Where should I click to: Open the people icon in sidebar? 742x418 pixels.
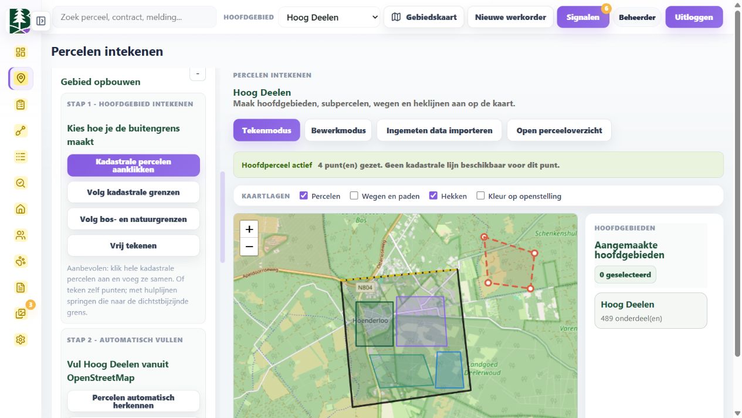point(21,235)
